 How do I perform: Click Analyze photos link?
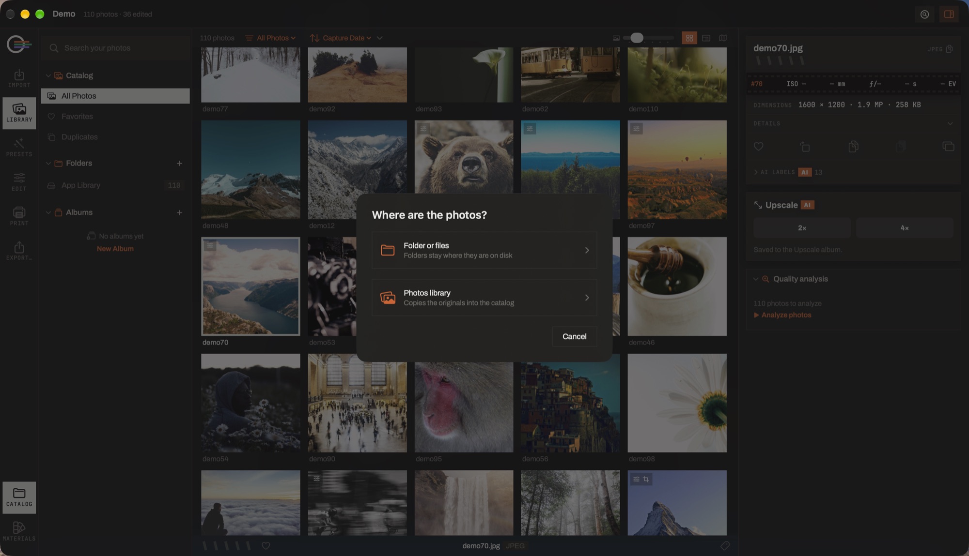point(782,315)
